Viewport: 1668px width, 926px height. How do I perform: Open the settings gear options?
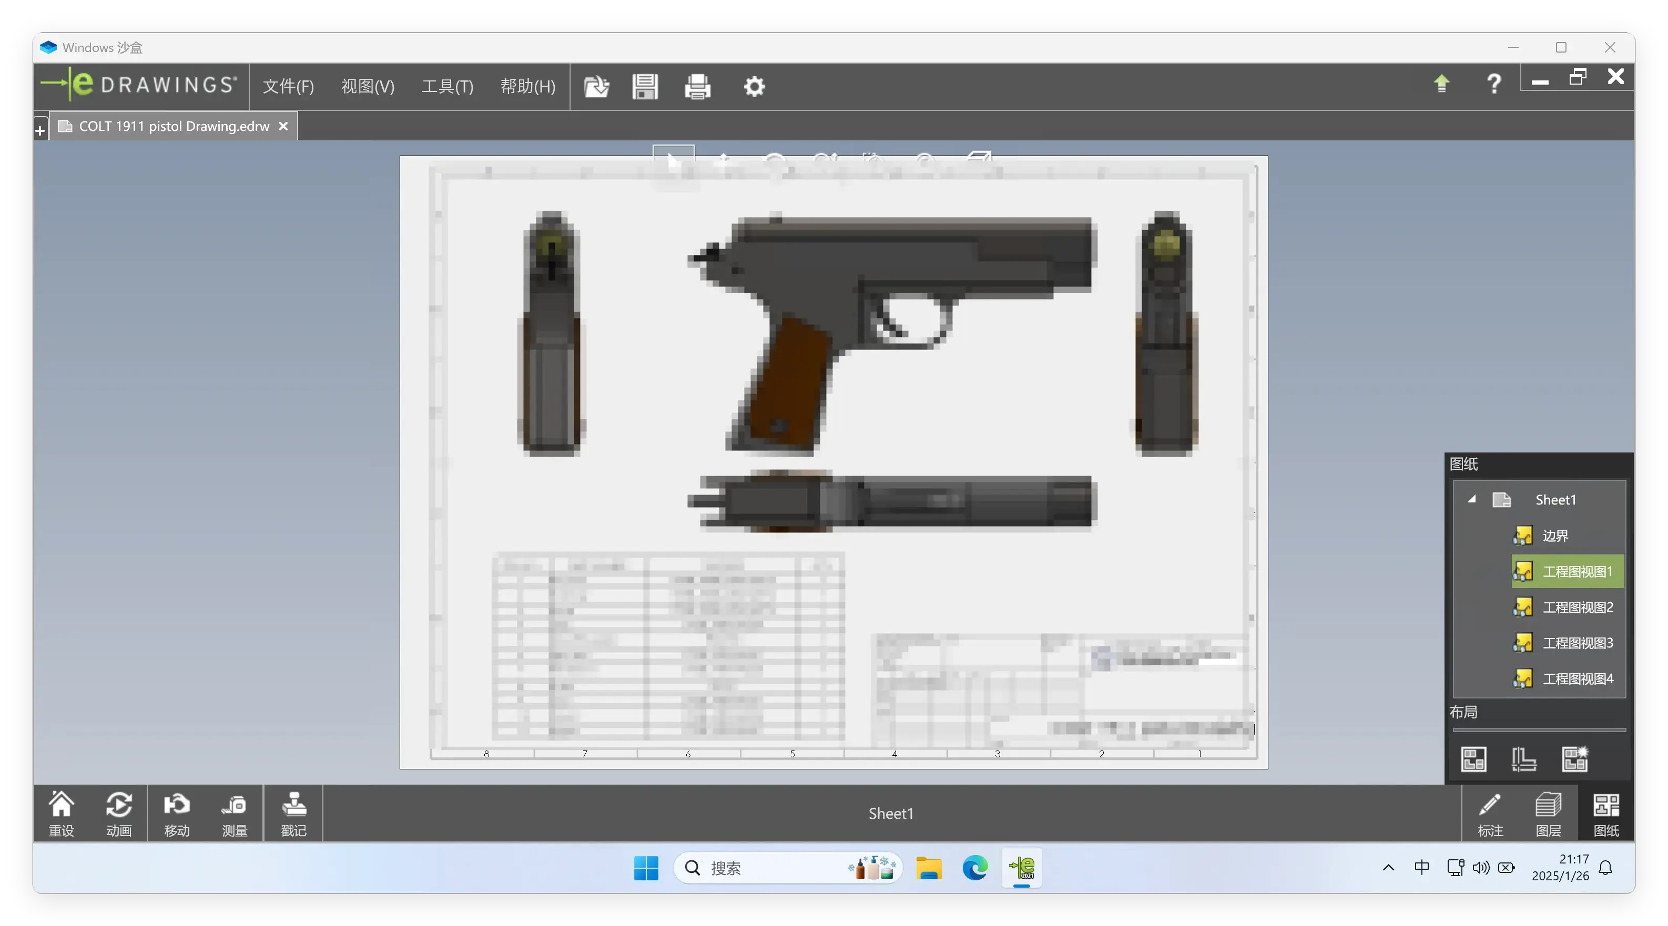754,86
